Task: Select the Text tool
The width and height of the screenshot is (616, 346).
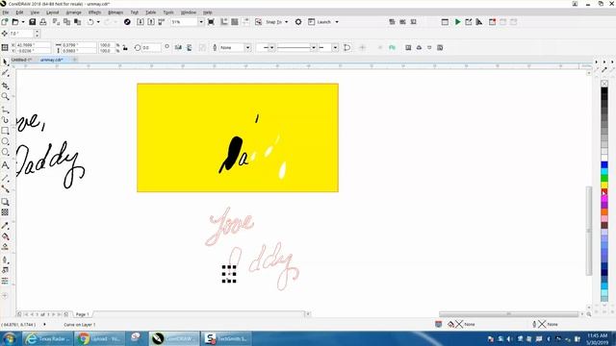Action: coord(5,165)
